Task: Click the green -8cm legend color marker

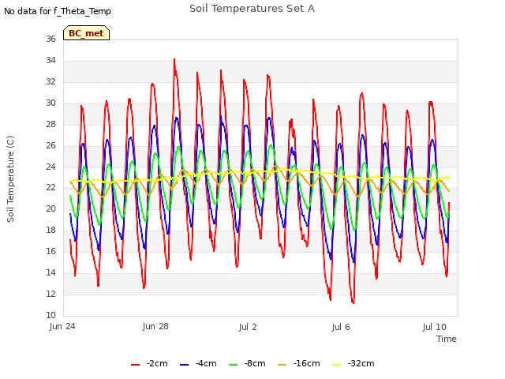Action: [234, 365]
